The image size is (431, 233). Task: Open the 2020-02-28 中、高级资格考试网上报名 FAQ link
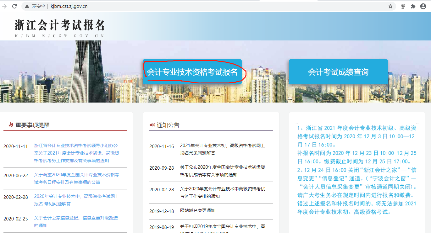[76, 200]
